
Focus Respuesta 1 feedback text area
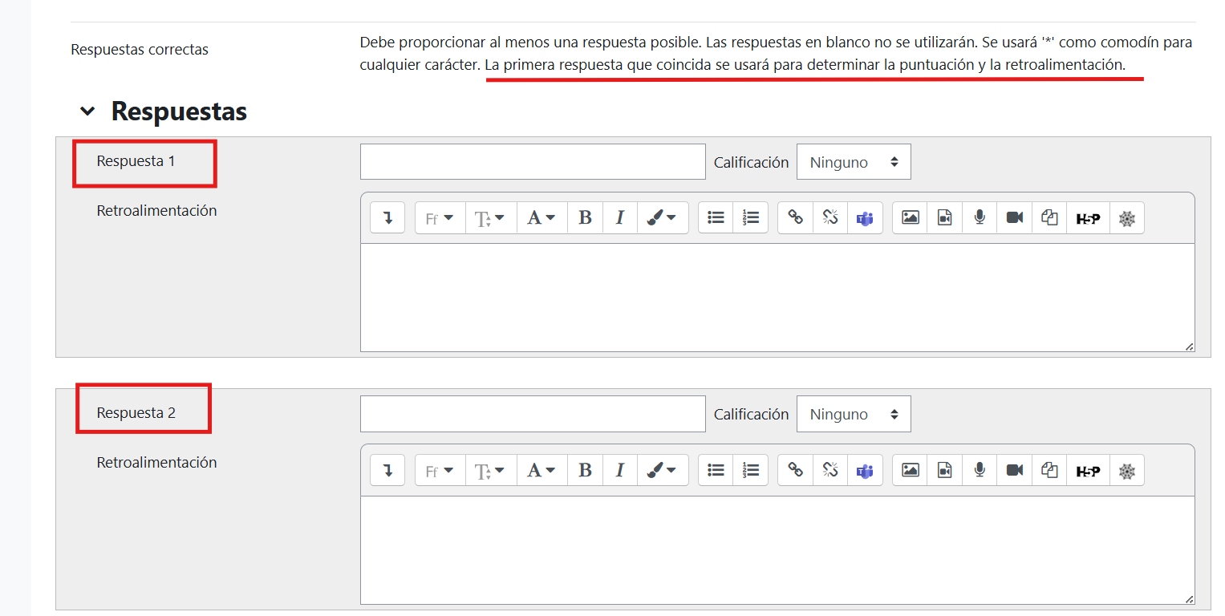(777, 298)
